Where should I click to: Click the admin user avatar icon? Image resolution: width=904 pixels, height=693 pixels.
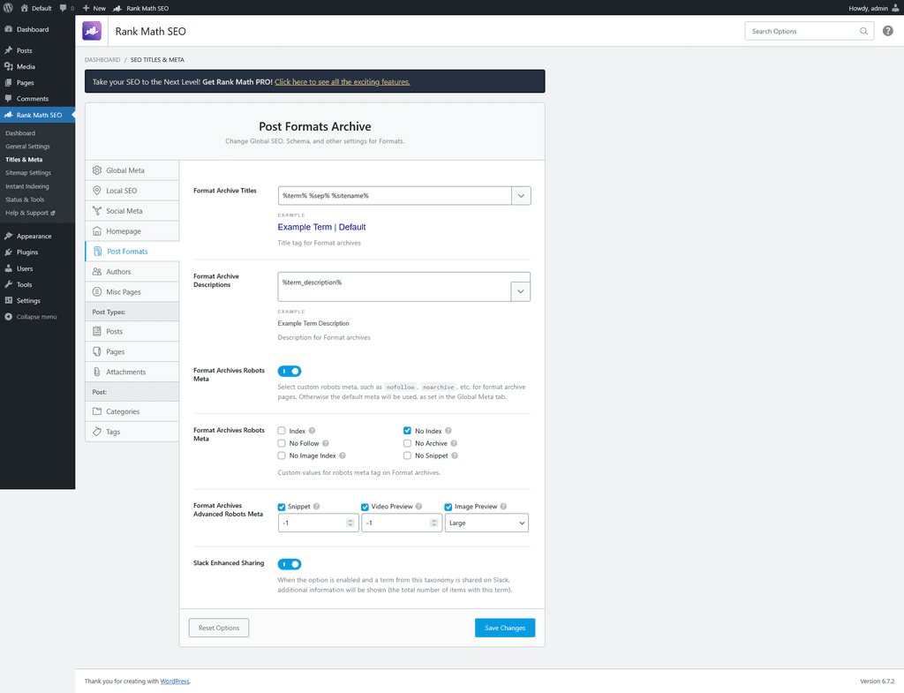point(895,8)
